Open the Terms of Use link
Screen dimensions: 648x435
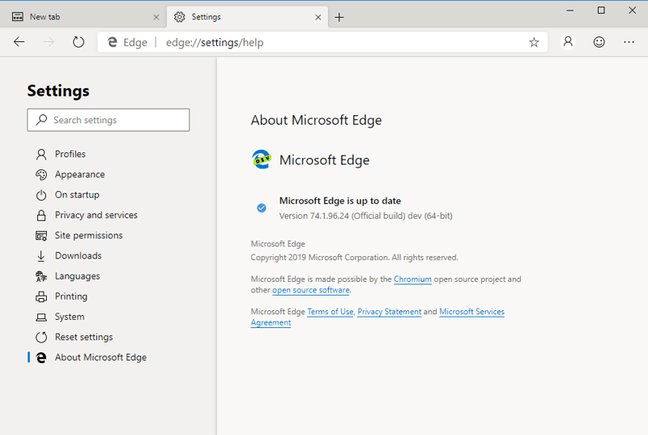click(x=330, y=312)
